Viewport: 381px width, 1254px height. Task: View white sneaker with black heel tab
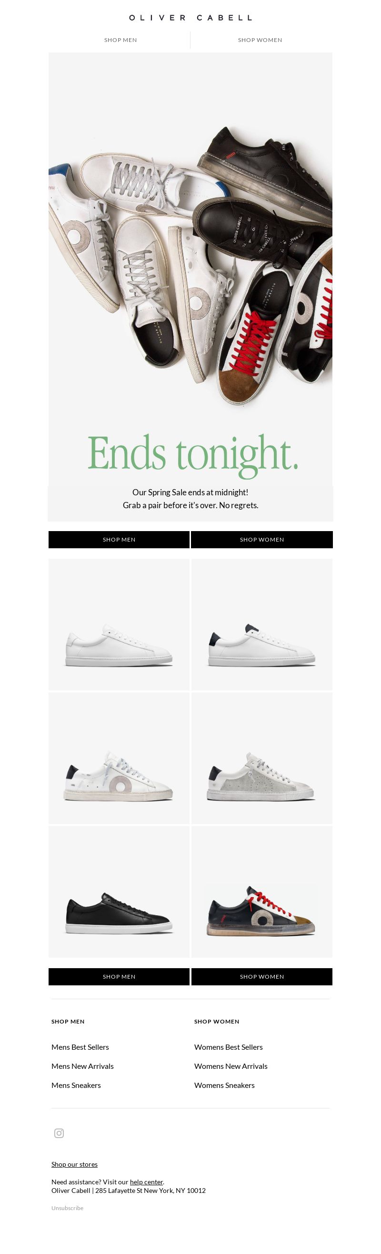262,625
